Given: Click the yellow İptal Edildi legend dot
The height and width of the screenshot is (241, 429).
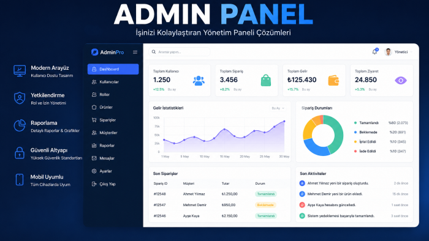Looking at the screenshot, I should point(355,142).
